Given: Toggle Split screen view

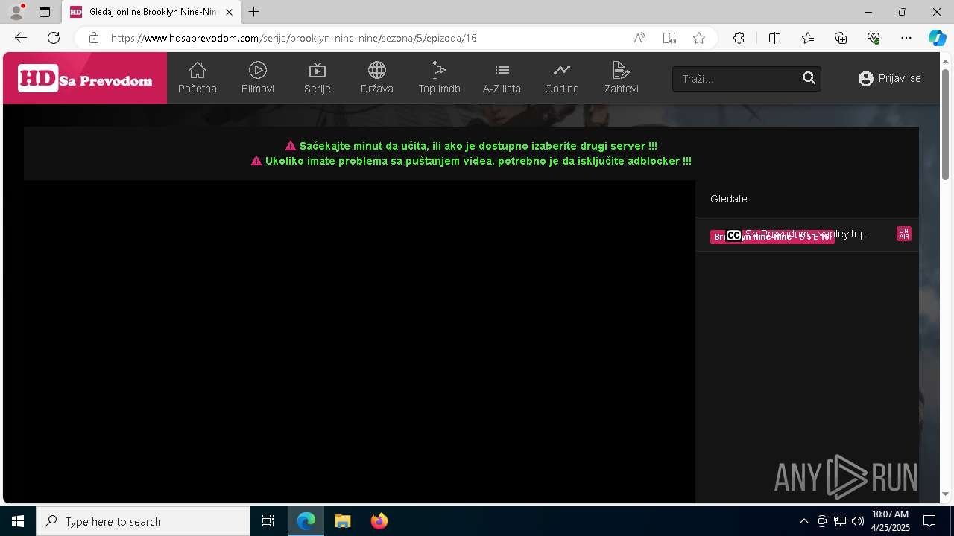Looking at the screenshot, I should pos(774,38).
